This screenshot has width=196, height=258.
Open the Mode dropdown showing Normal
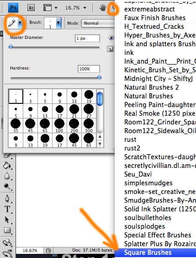click(98, 23)
